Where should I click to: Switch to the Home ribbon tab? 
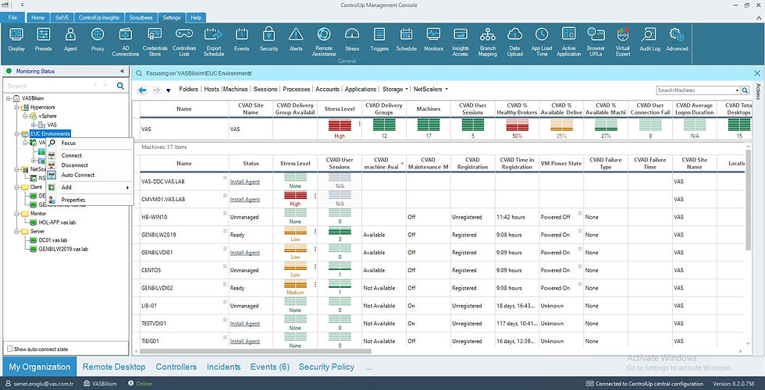pyautogui.click(x=38, y=17)
